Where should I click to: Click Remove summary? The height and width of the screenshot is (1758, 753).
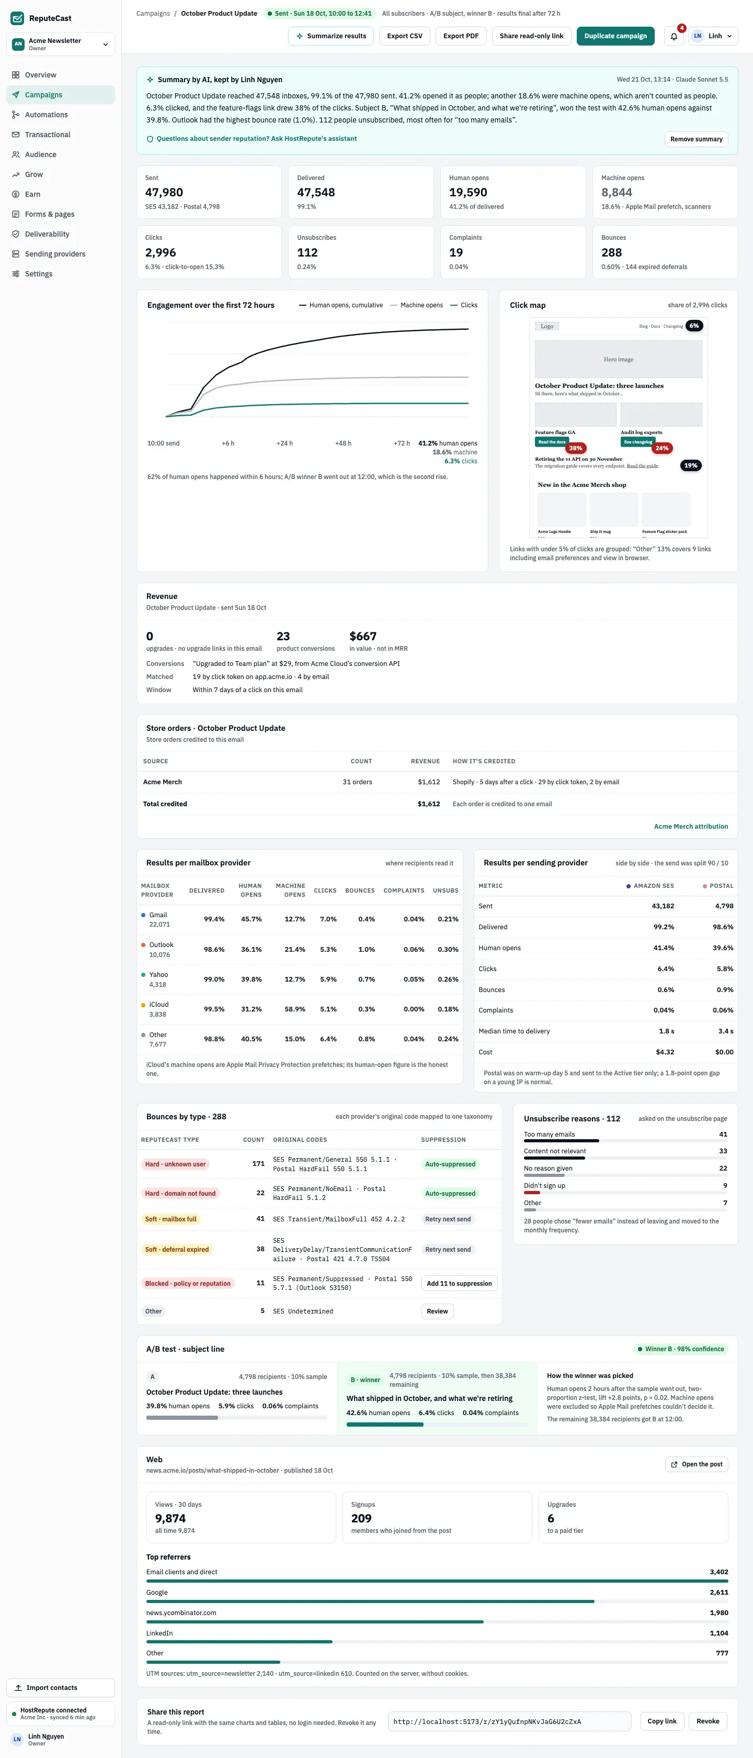point(696,139)
